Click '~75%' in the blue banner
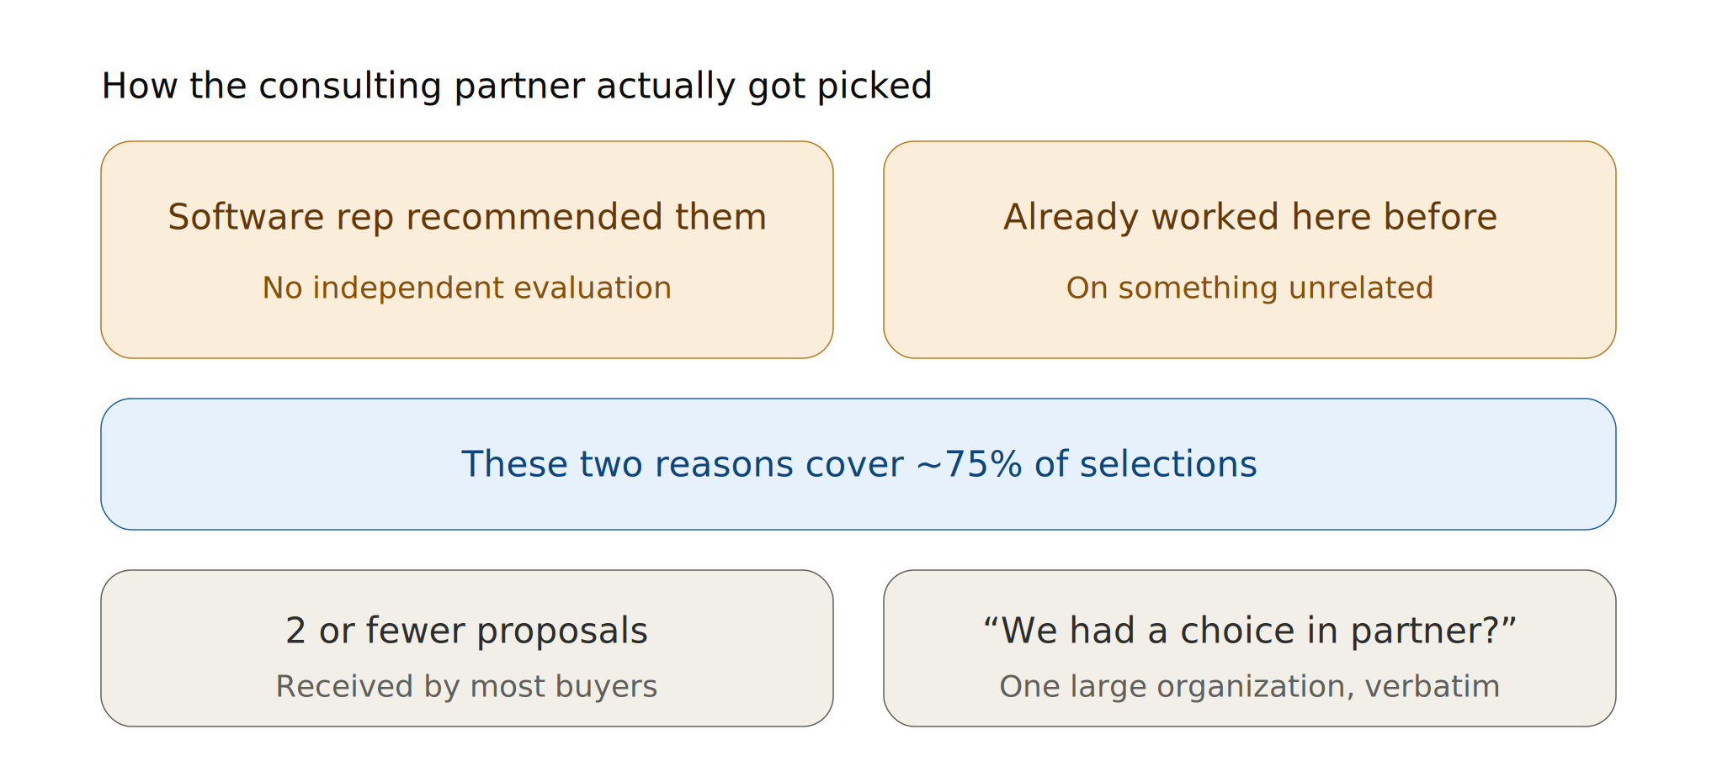 (x=969, y=464)
